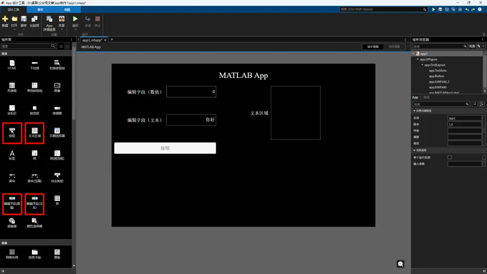Toggle the 单个运行实例 (Single running instance) checkbox
This screenshot has width=487, height=274.
pos(450,157)
